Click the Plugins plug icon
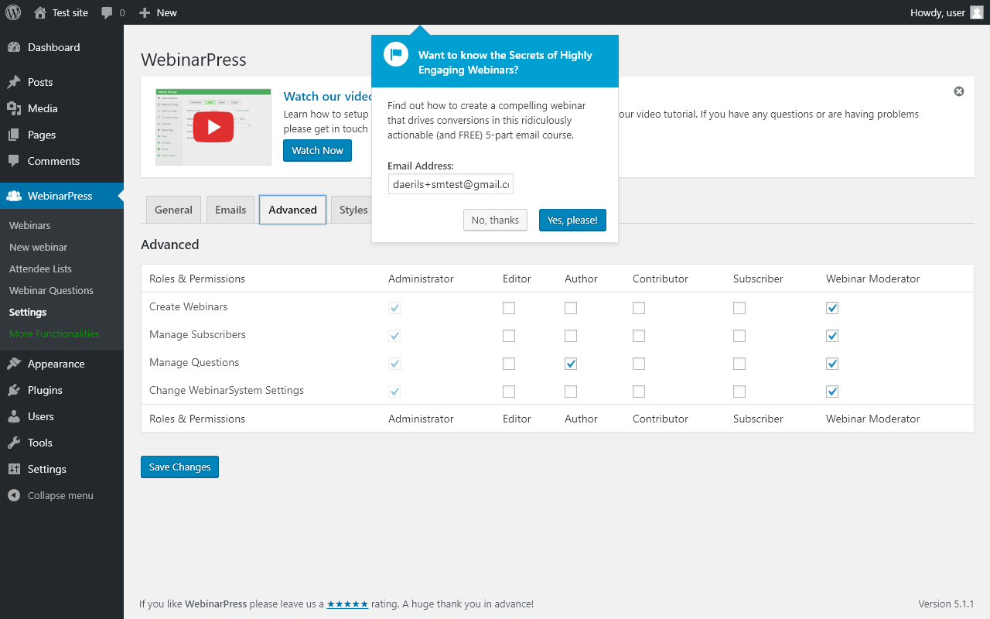This screenshot has width=990, height=619. (14, 390)
